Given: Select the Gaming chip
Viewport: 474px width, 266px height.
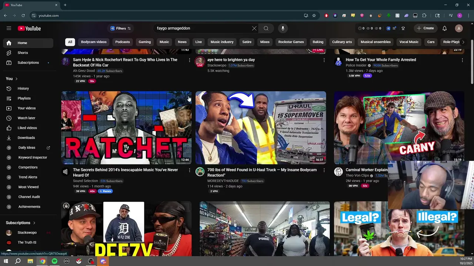Looking at the screenshot, I should pyautogui.click(x=145, y=42).
